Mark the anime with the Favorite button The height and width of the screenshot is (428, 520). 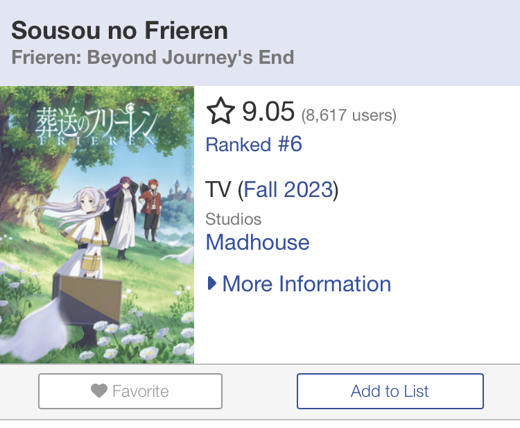(x=130, y=391)
